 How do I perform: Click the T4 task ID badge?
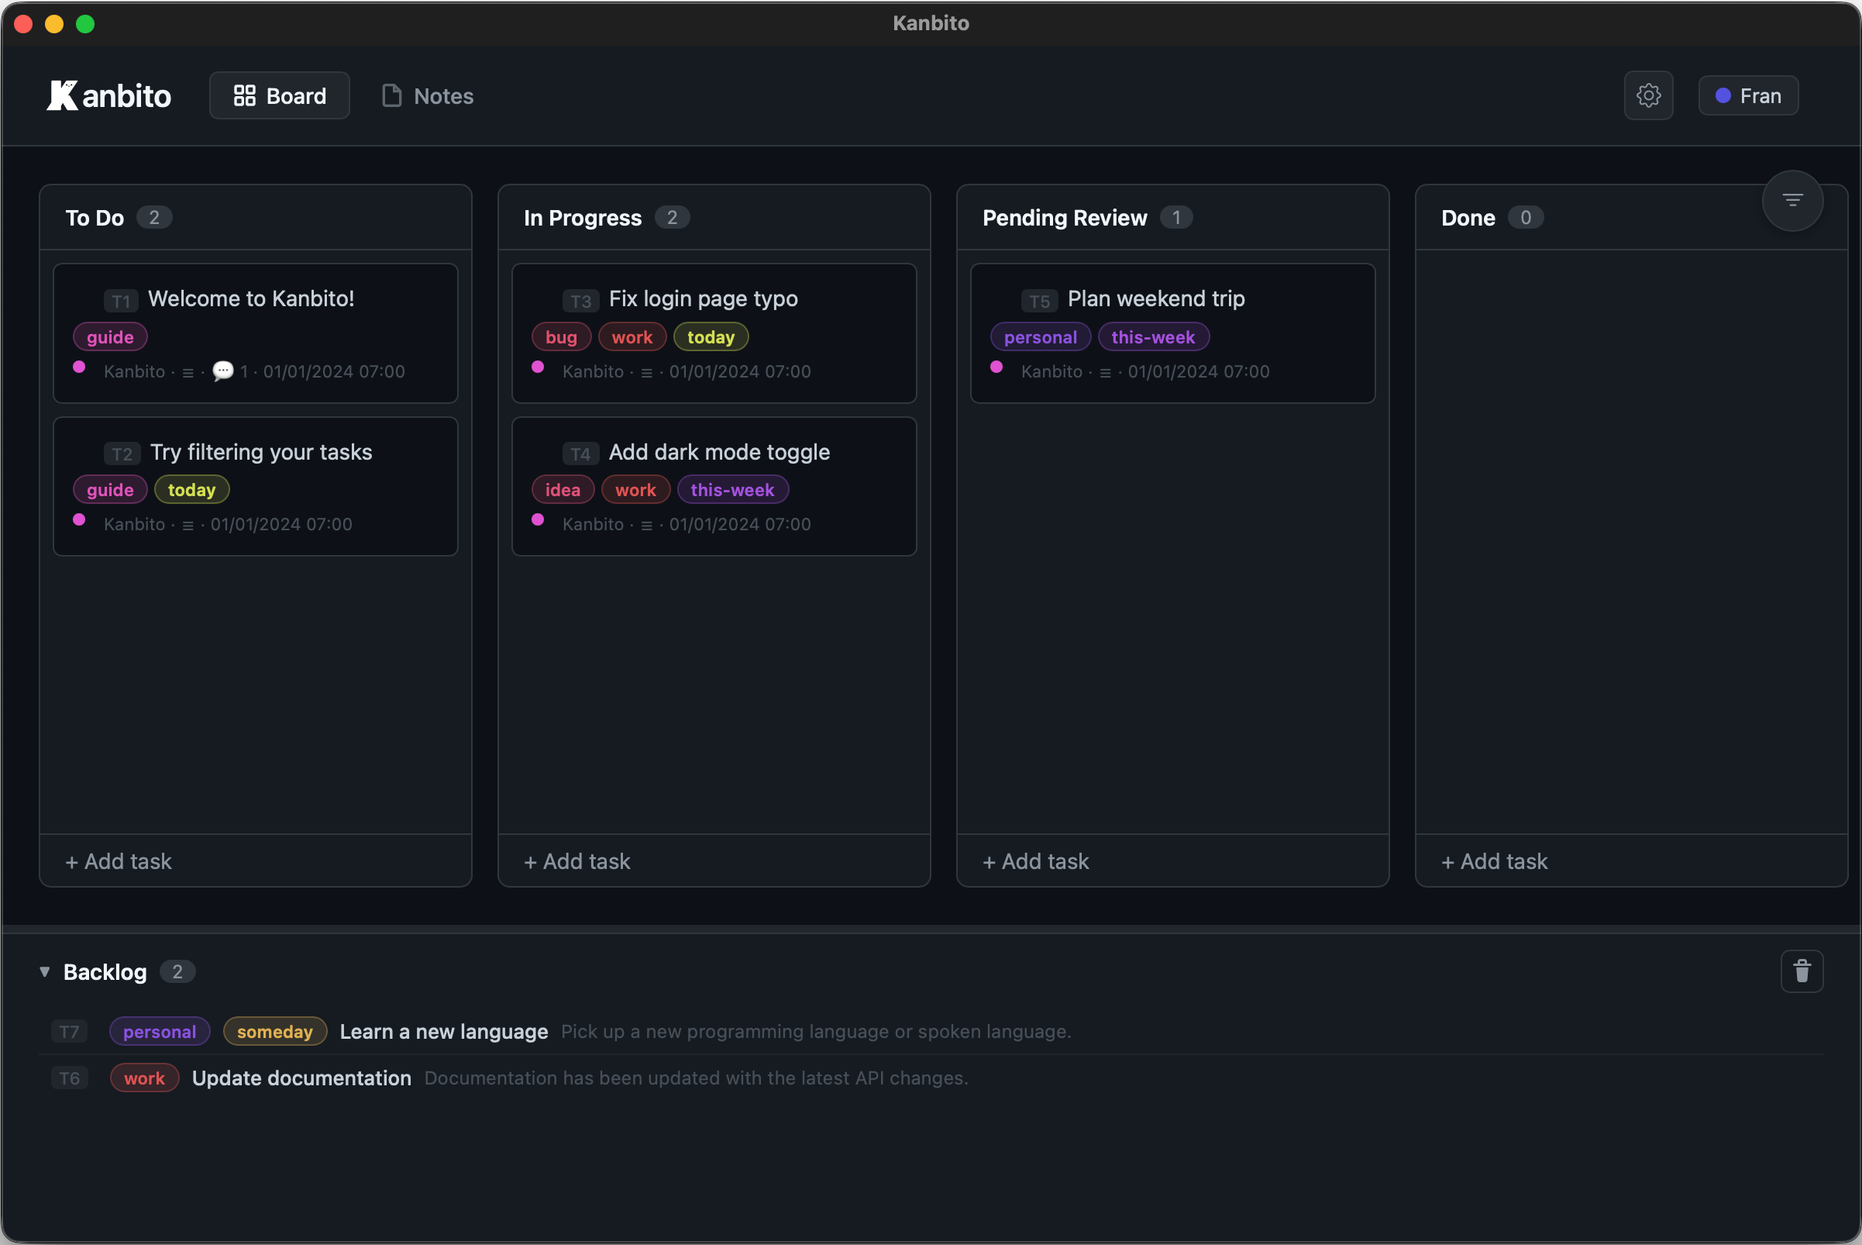click(580, 454)
